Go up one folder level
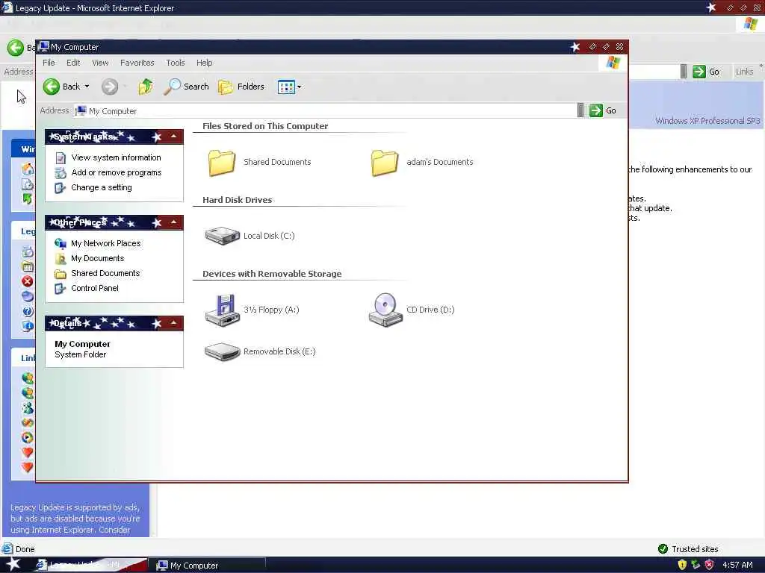765x573 pixels. click(x=145, y=87)
